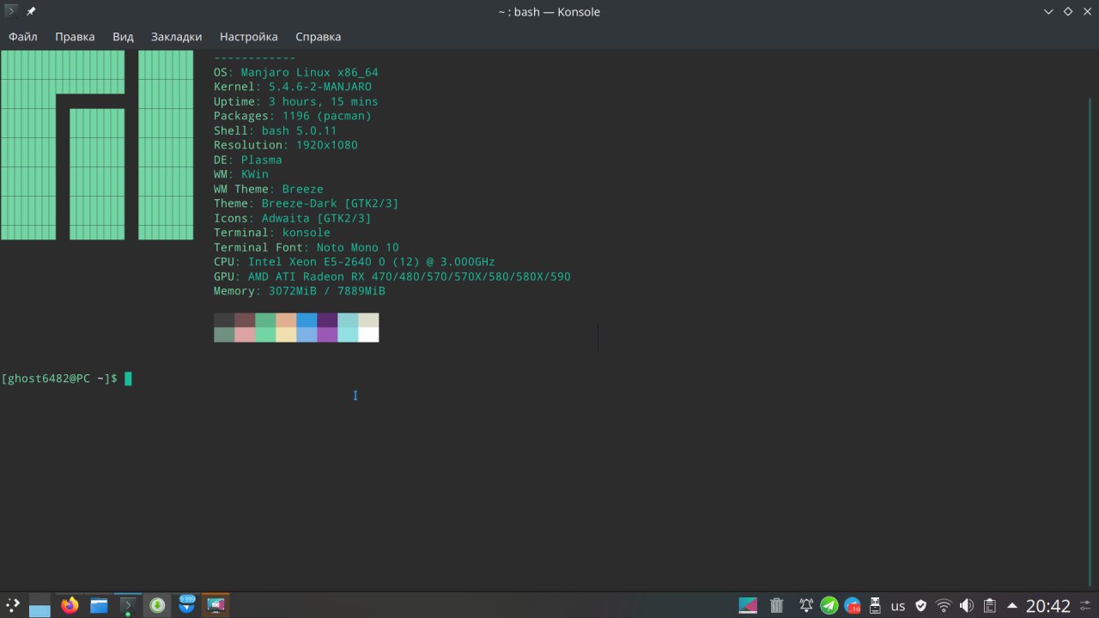Click the CPU line 'Intel Xeon E5-2640'
Screen dimensions: 1099x618
(310, 262)
